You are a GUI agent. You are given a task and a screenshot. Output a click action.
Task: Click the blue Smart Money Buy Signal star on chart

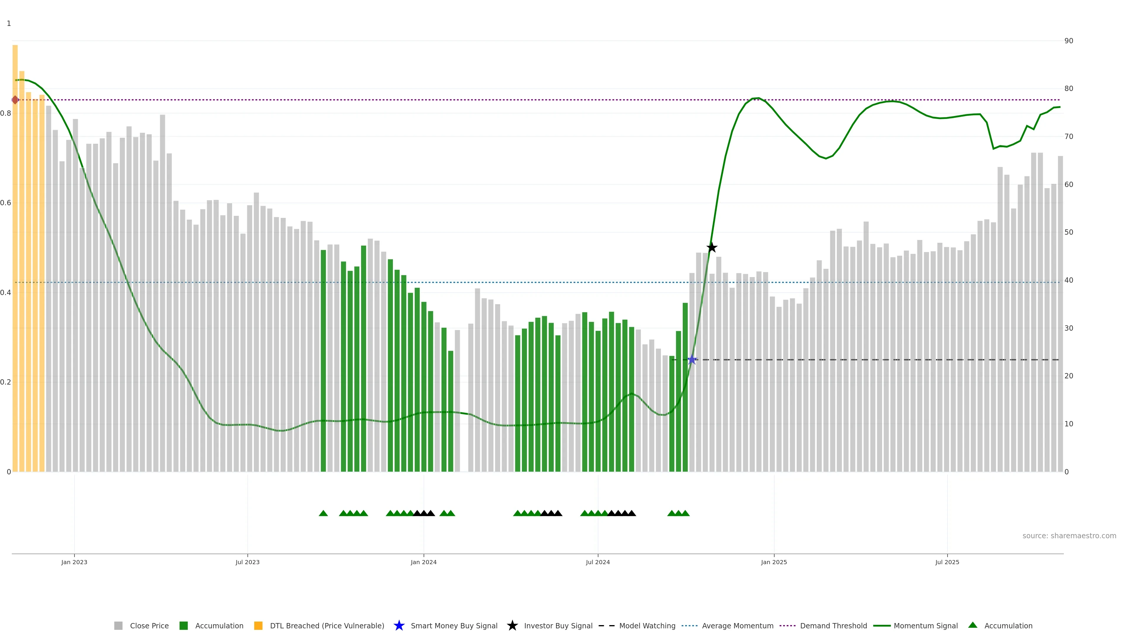coord(692,360)
